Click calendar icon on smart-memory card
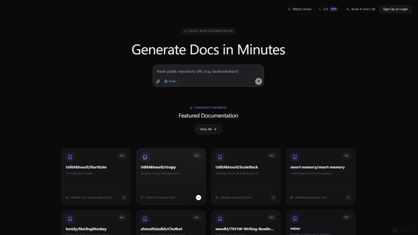This screenshot has width=418, height=235. tap(292, 197)
